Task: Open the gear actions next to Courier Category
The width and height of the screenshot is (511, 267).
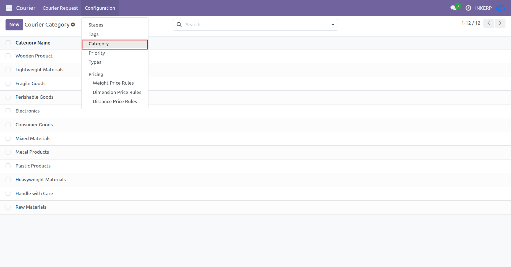Action: pyautogui.click(x=73, y=25)
